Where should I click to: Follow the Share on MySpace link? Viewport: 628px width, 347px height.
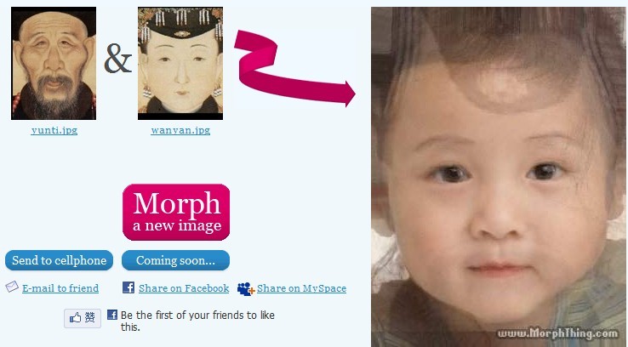click(x=301, y=288)
